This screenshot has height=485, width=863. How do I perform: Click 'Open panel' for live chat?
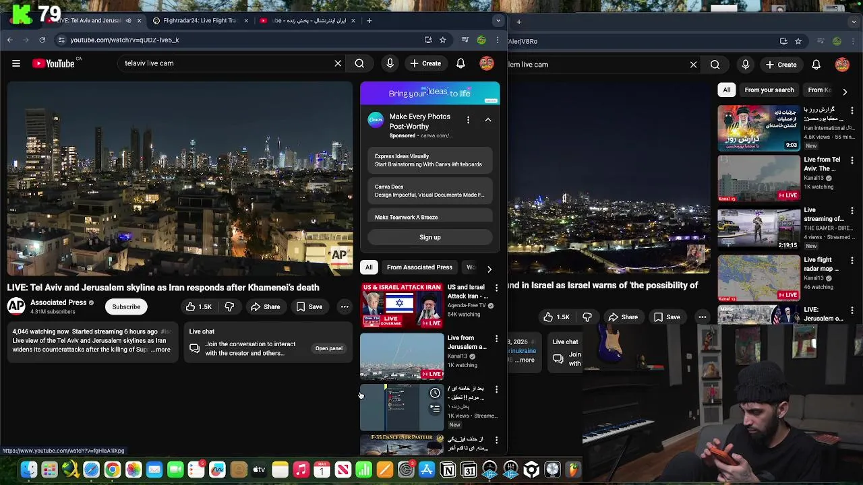[x=329, y=348]
